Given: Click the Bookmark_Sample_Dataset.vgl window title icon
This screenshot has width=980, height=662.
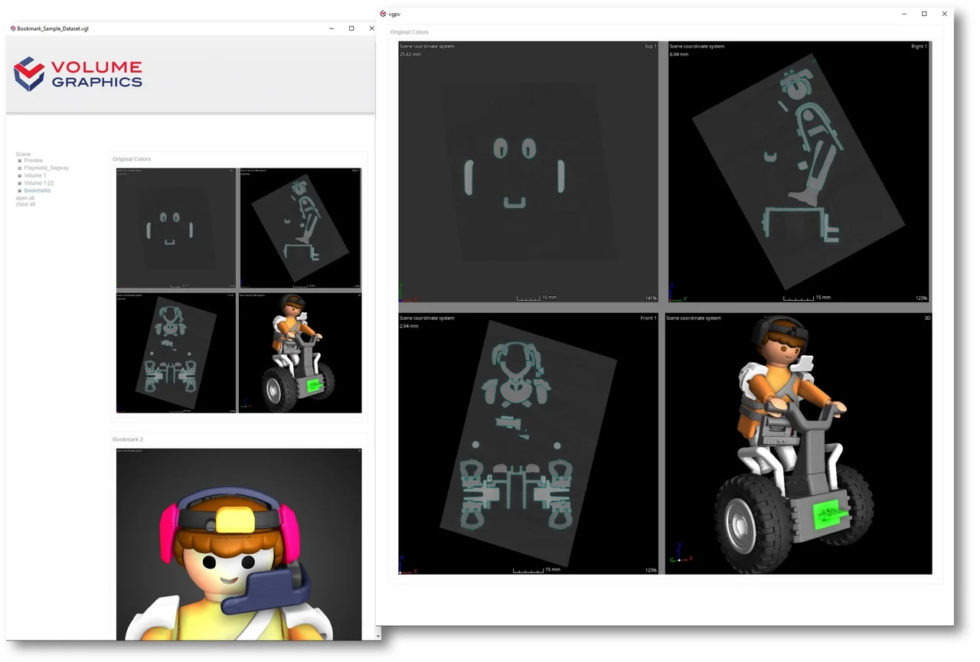Looking at the screenshot, I should [x=13, y=28].
